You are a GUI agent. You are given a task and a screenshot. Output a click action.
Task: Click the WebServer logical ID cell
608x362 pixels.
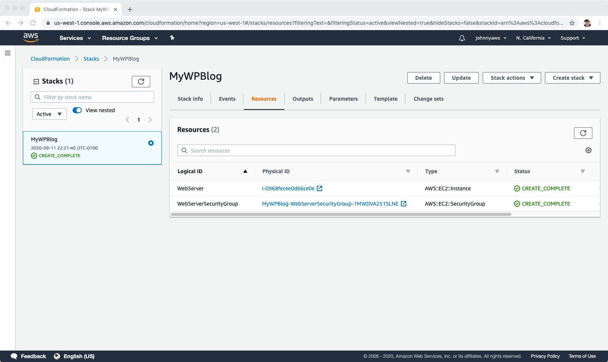(190, 188)
